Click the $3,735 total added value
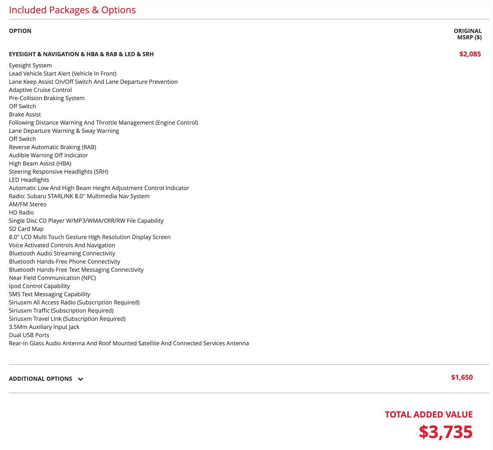The width and height of the screenshot is (493, 450). tap(446, 432)
